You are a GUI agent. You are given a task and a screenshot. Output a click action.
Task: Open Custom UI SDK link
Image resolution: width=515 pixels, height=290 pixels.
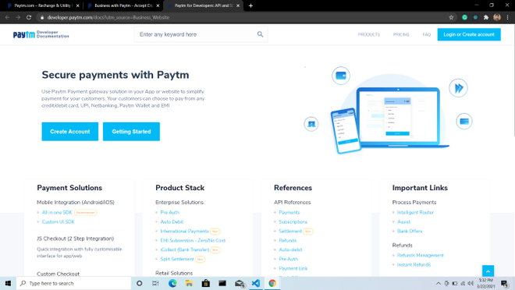point(59,221)
